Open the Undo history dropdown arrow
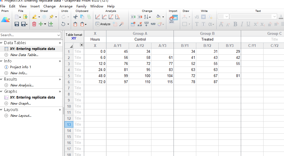The height and width of the screenshot is (156, 284). click(x=68, y=24)
